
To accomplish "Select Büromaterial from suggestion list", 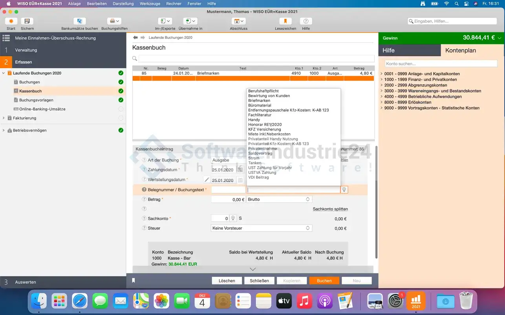I will click(260, 105).
